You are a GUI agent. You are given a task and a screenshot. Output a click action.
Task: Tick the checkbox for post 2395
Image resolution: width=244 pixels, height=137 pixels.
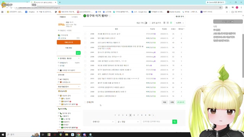85,38
